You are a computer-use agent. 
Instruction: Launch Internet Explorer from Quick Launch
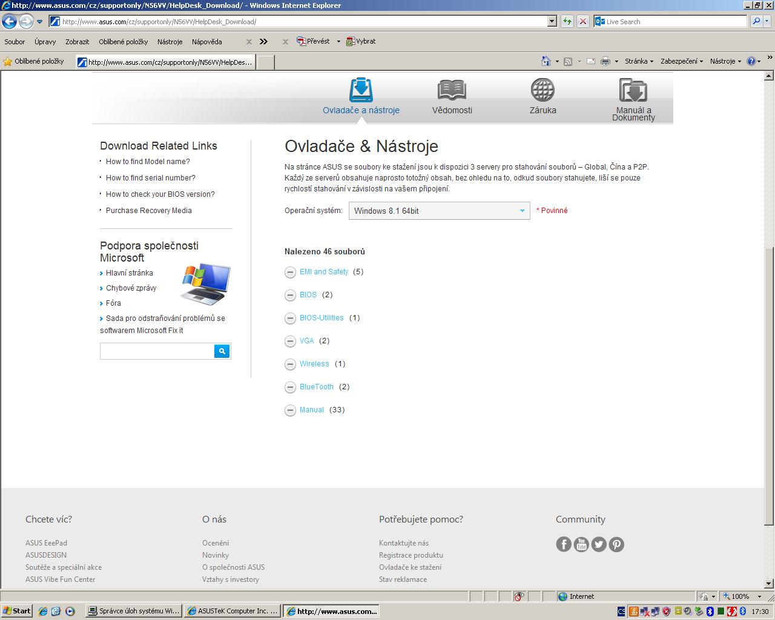(43, 612)
